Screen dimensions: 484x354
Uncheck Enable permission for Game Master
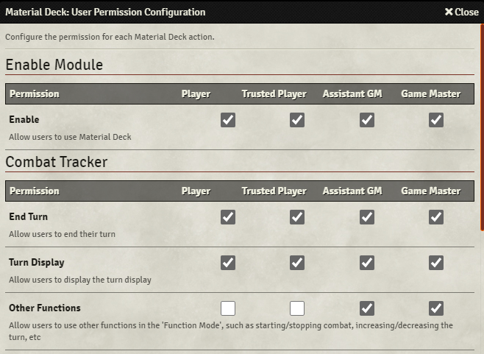(436, 120)
